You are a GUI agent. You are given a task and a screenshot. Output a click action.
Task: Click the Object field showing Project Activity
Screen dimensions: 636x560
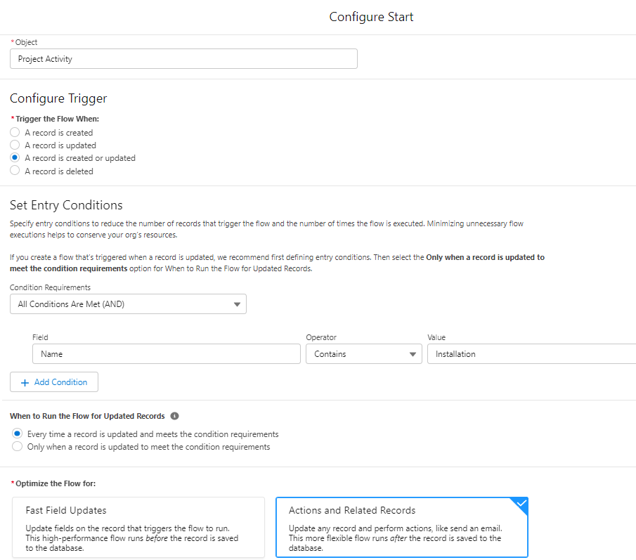pyautogui.click(x=183, y=59)
